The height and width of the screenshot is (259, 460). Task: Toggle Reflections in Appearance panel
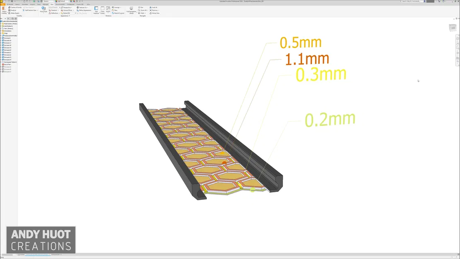click(x=54, y=13)
